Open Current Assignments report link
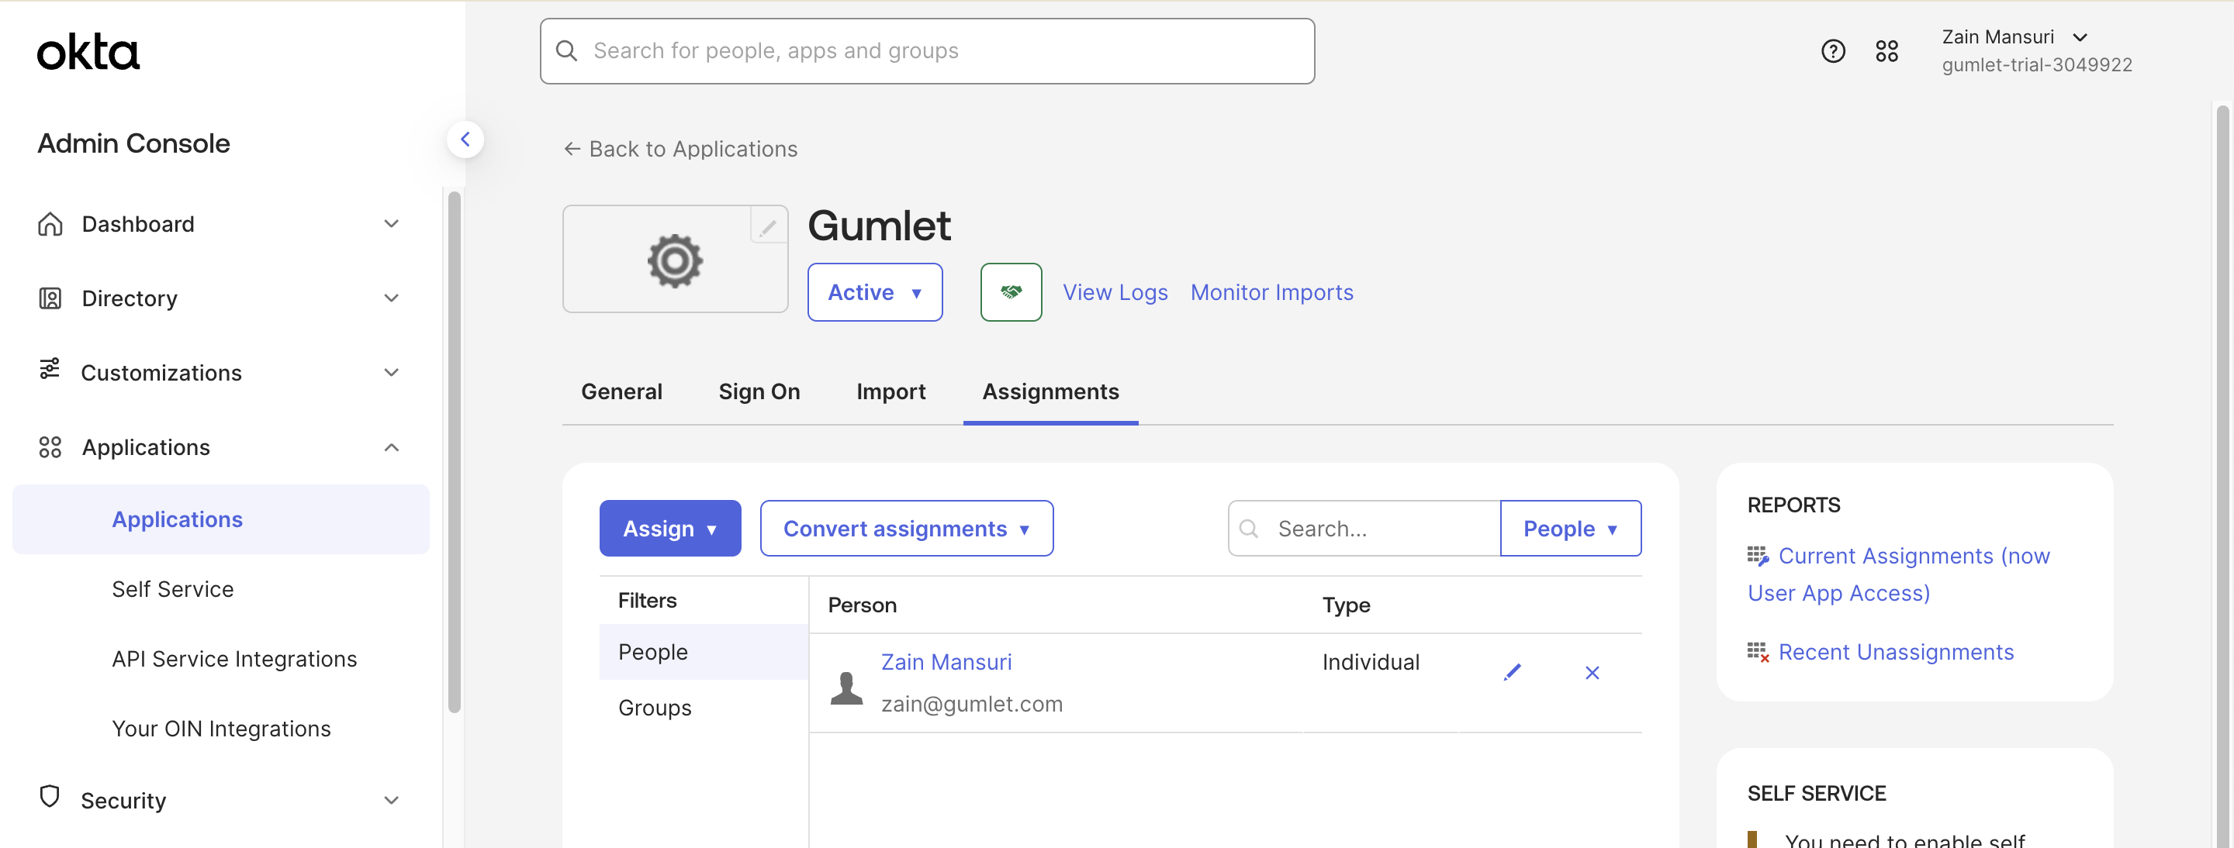 click(x=1898, y=574)
